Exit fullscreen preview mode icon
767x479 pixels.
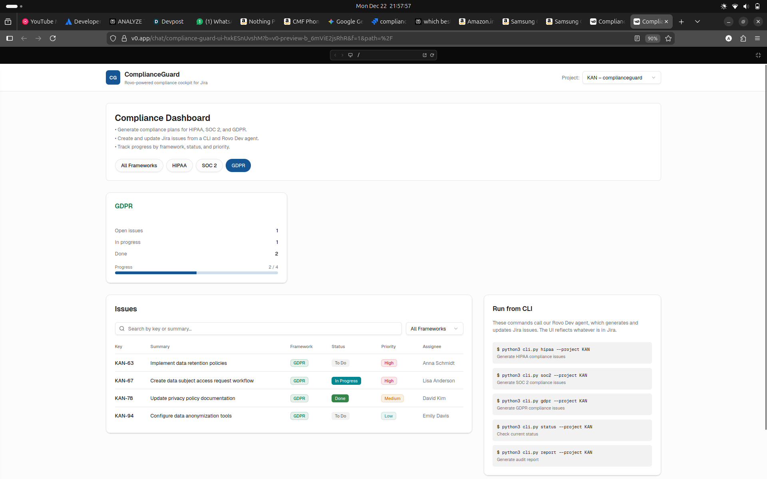(x=758, y=55)
